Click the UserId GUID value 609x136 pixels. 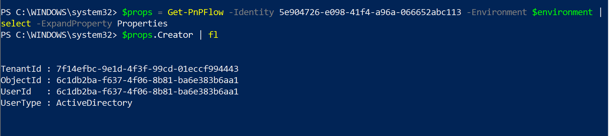(x=147, y=92)
